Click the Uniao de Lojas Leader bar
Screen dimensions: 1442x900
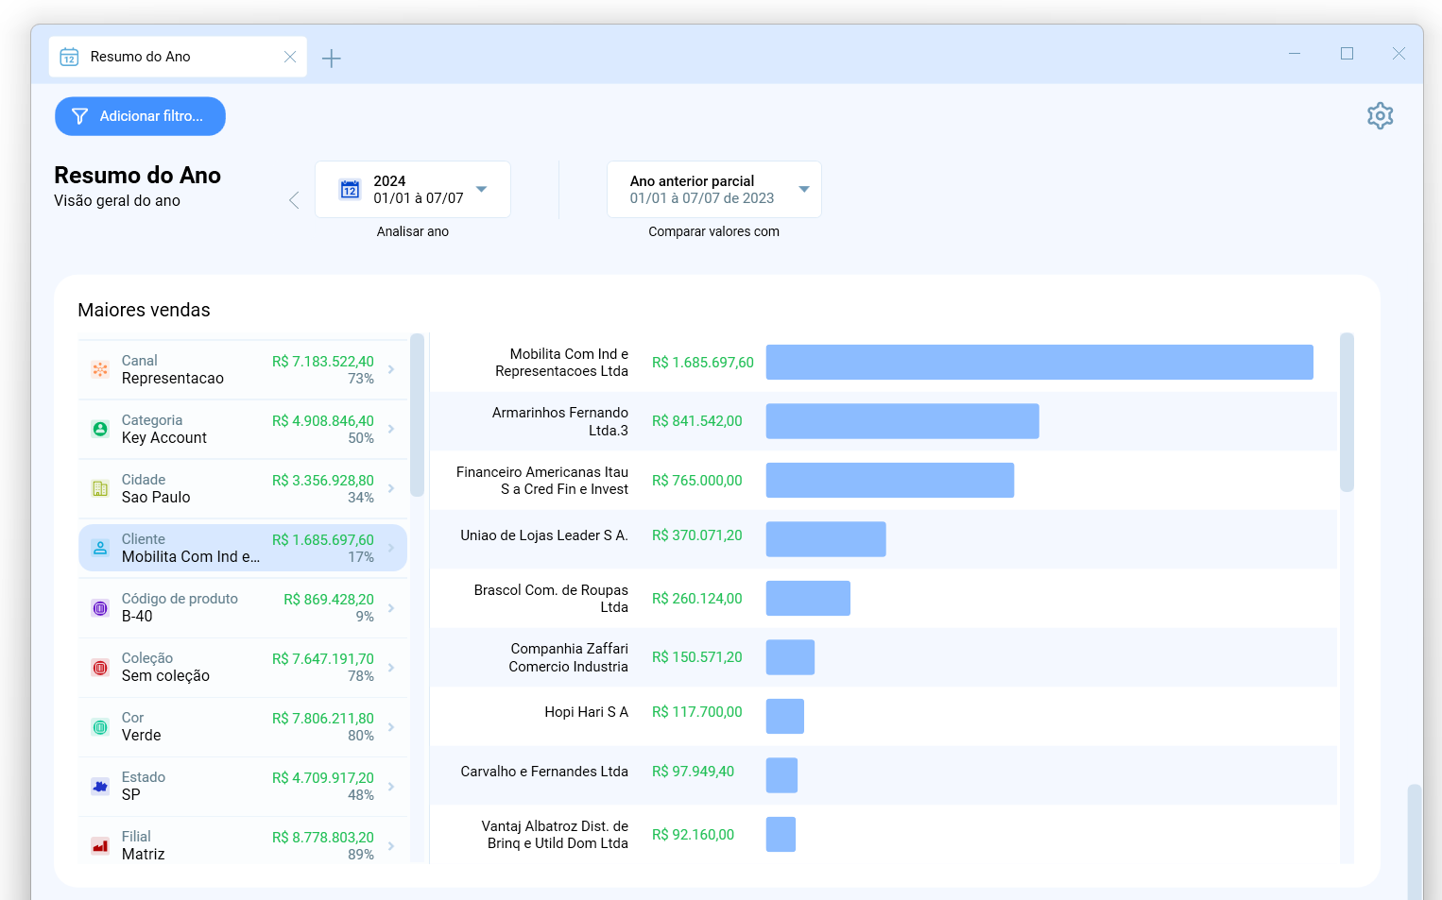(826, 539)
